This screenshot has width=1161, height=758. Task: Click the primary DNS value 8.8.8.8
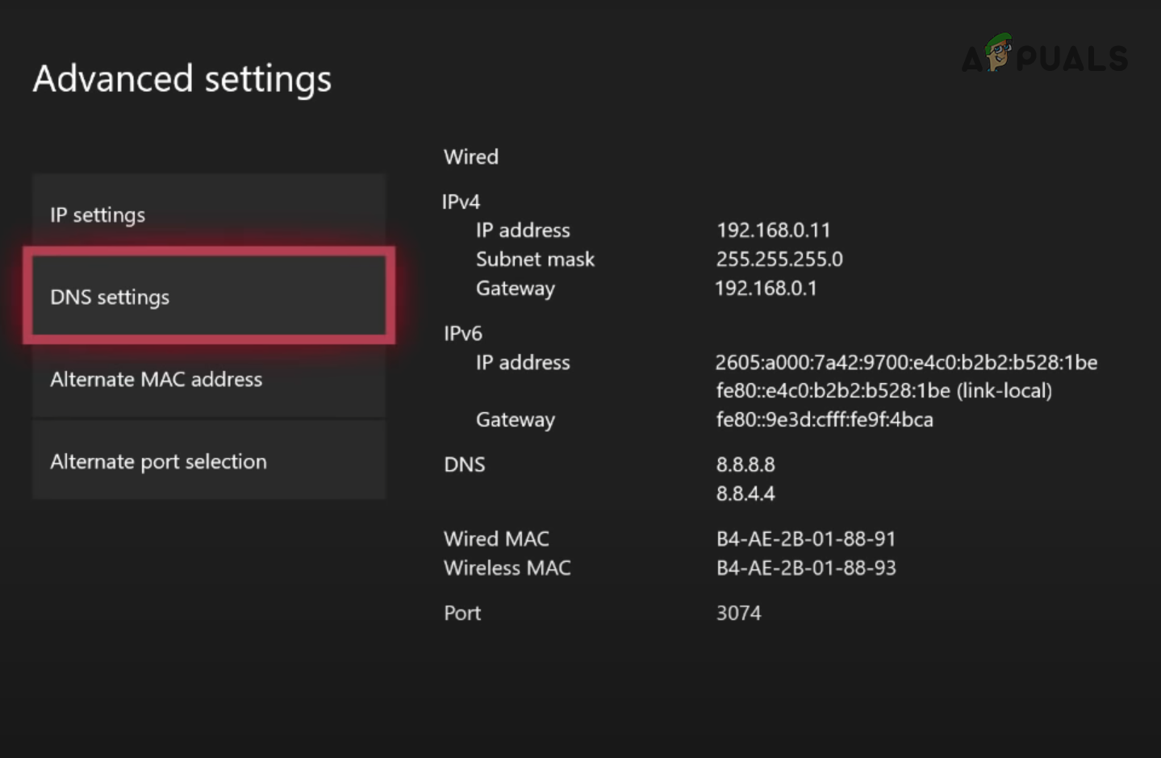click(x=745, y=464)
